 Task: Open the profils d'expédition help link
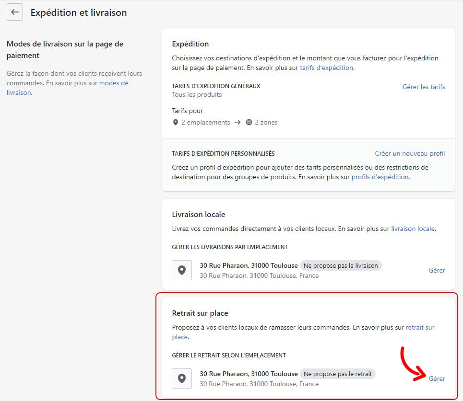tap(380, 177)
